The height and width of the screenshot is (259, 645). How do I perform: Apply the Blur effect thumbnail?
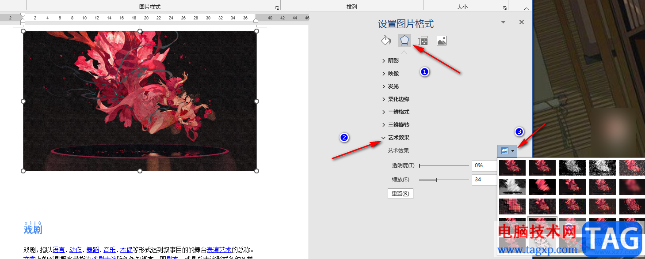(633, 187)
